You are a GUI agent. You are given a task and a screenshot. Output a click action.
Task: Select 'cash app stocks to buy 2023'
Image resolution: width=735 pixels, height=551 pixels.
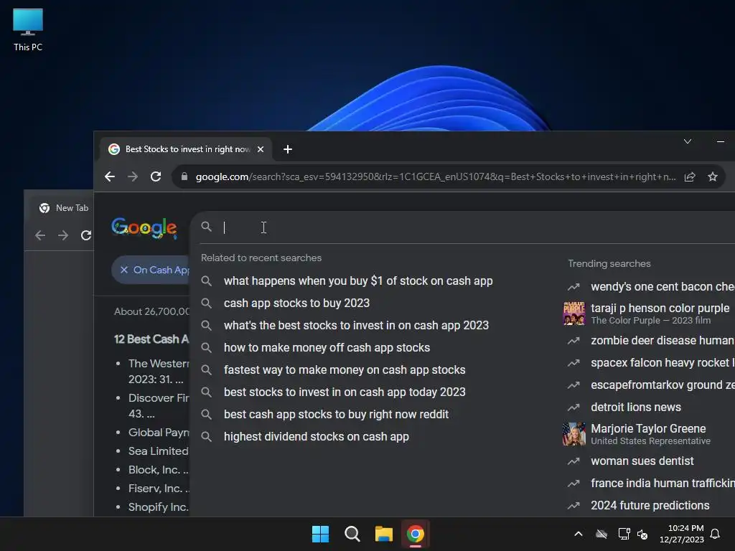pos(296,303)
